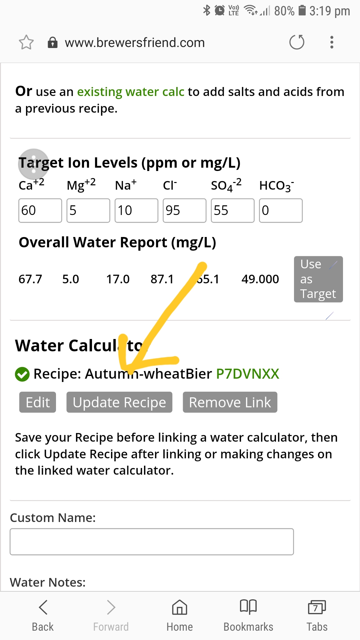Open the existing water calc link

(131, 92)
